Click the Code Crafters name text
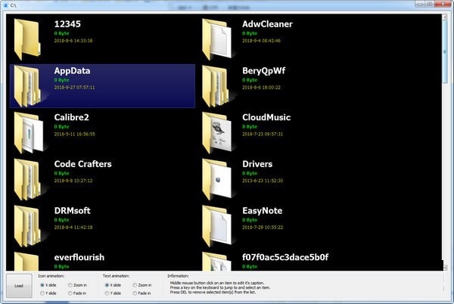Viewport: 454px width, 304px height. (x=82, y=164)
